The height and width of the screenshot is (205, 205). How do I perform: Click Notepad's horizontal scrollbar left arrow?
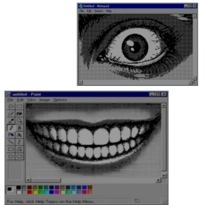81,82
